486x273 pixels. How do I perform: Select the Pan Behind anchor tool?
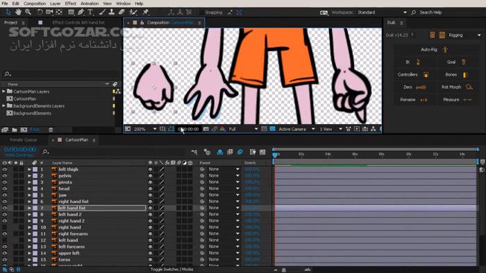coord(59,12)
